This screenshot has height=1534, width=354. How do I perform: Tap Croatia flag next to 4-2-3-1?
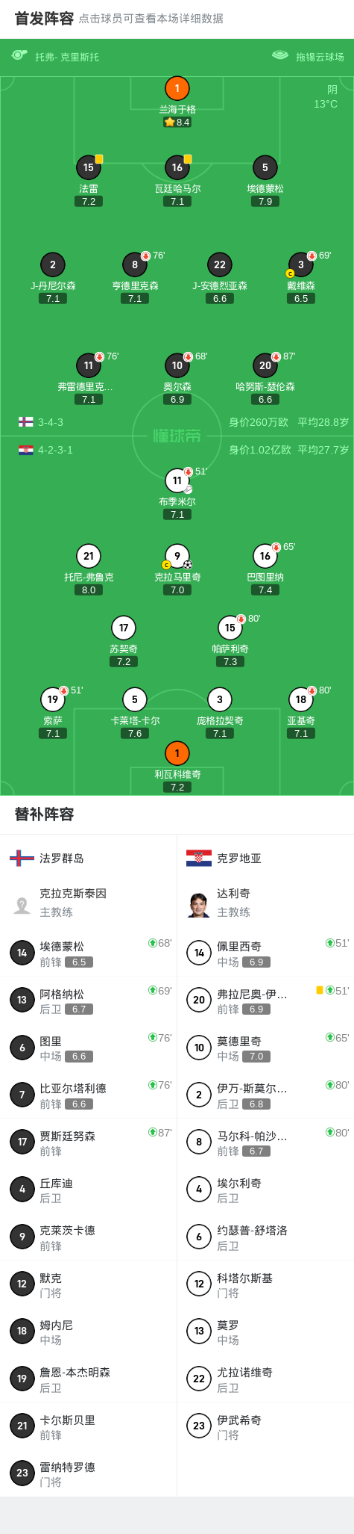[x=26, y=450]
